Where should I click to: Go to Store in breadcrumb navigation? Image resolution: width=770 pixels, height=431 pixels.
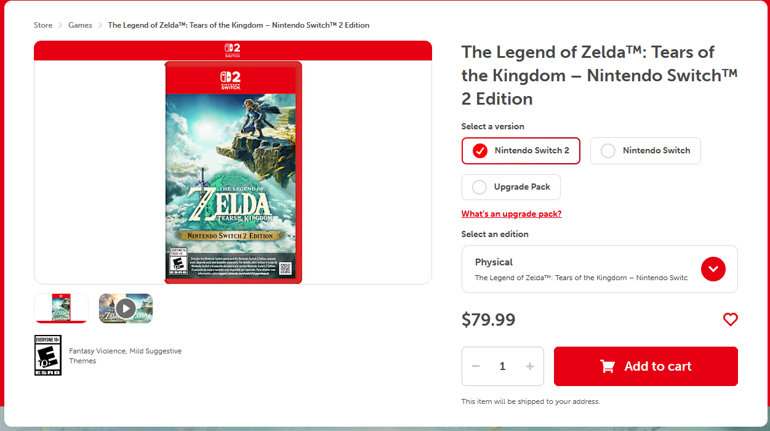coord(43,25)
